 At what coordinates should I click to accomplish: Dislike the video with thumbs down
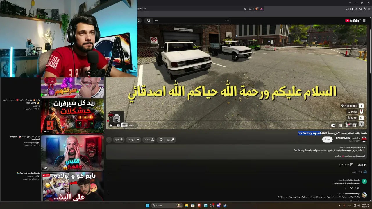pos(161,140)
